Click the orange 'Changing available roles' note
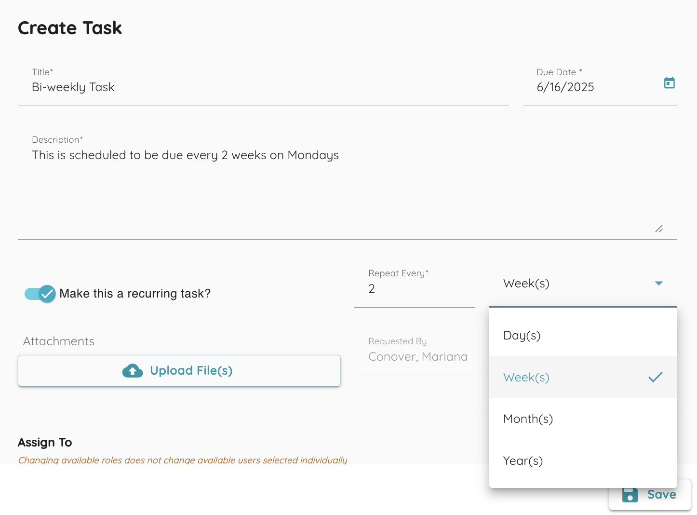697x515 pixels. pos(183,460)
